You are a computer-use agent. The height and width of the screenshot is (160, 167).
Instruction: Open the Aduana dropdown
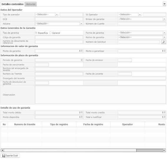tap(59, 24)
